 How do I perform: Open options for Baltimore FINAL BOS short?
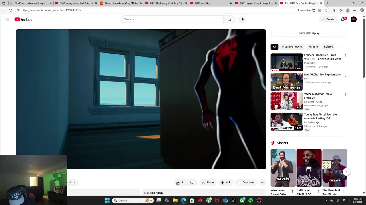(318, 192)
